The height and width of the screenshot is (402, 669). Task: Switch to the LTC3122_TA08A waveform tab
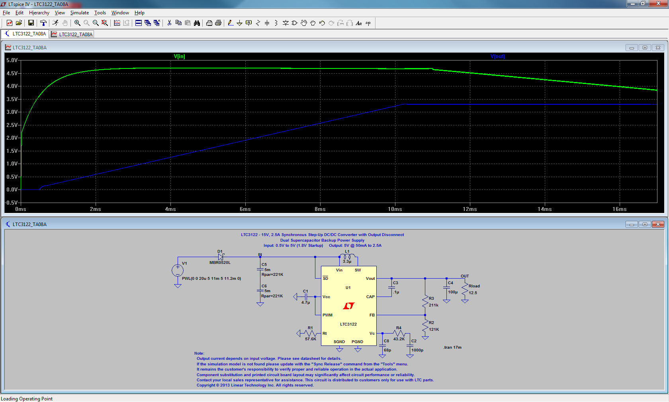pos(72,34)
